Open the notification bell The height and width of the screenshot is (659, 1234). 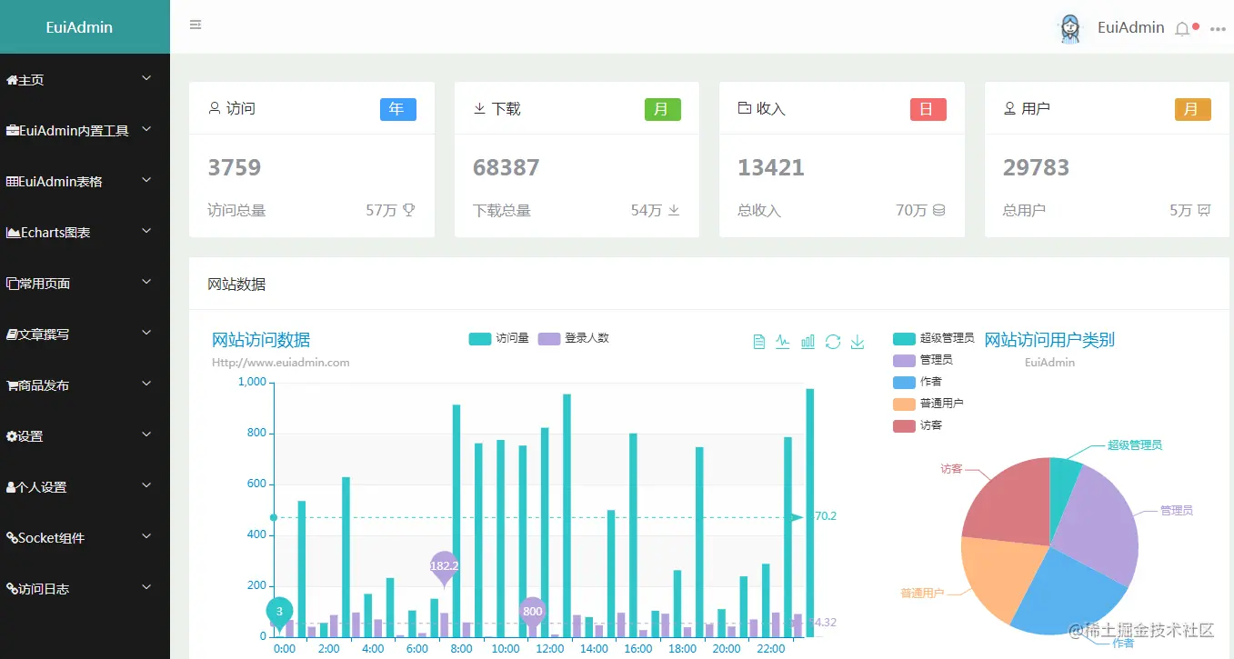(1182, 28)
